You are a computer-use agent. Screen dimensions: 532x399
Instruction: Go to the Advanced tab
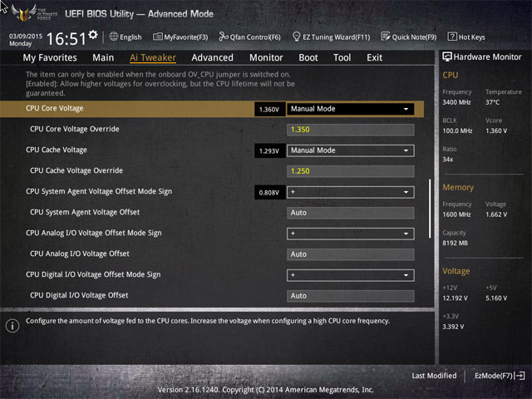[213, 57]
